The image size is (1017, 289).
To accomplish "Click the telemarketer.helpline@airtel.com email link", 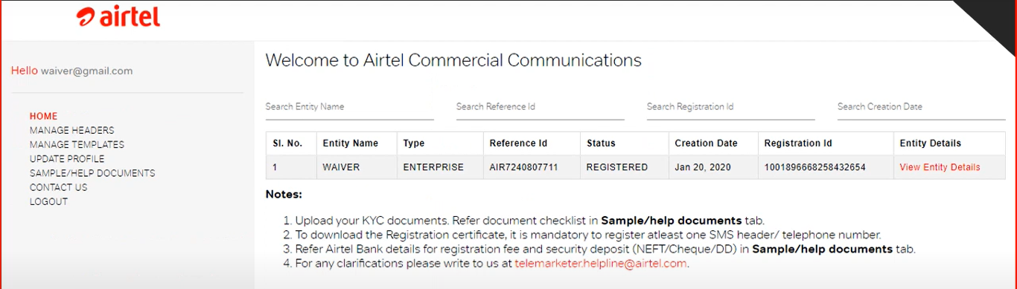I will [x=602, y=263].
